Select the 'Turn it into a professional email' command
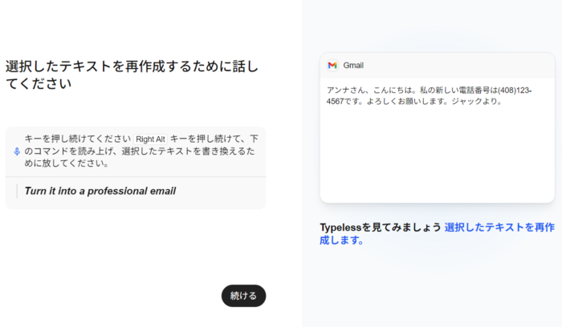The width and height of the screenshot is (562, 327). [100, 191]
